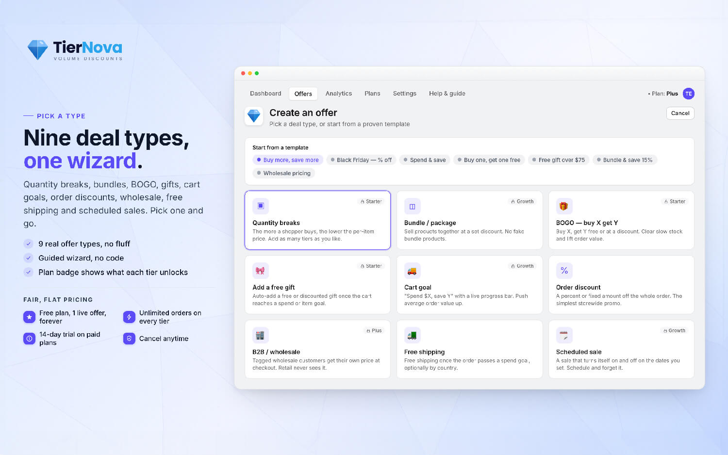Click the Starter lock badge on Quantity breaks
728x455 pixels.
(371, 201)
